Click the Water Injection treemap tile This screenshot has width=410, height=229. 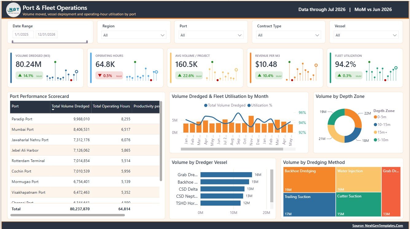coord(358,180)
